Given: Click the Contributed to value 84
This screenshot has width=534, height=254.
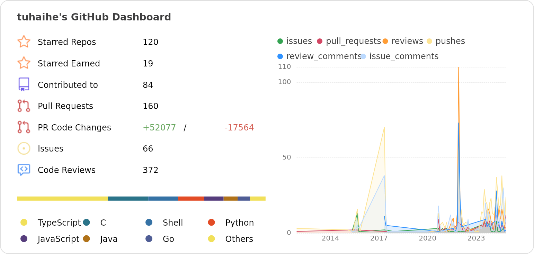Looking at the screenshot, I should 148,85.
